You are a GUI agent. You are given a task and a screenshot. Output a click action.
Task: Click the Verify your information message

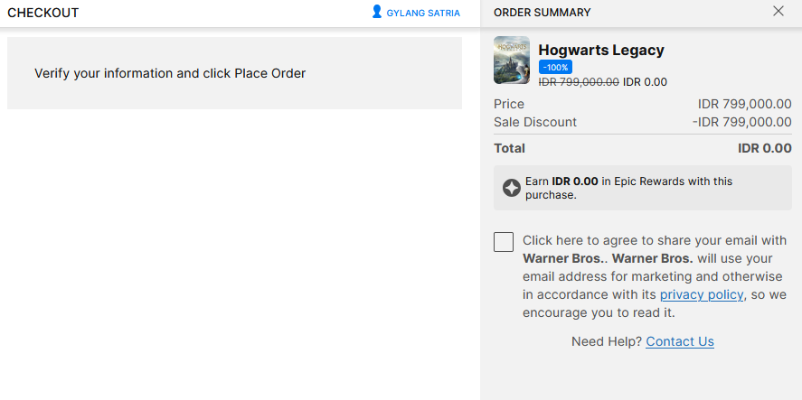170,73
